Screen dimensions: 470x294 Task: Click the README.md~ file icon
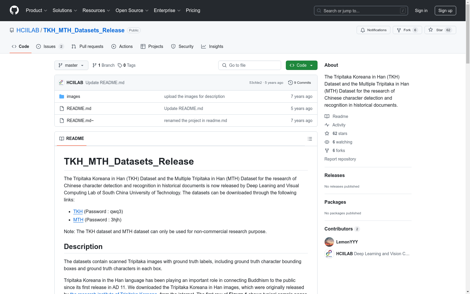pos(62,121)
